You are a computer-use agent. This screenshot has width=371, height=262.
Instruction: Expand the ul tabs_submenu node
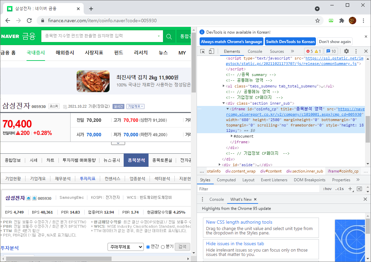pos(223,86)
